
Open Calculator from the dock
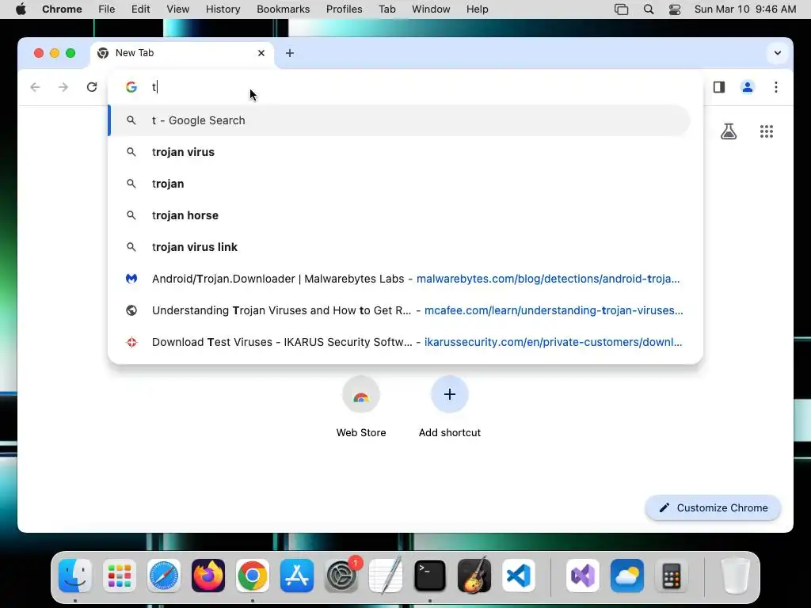pos(671,576)
